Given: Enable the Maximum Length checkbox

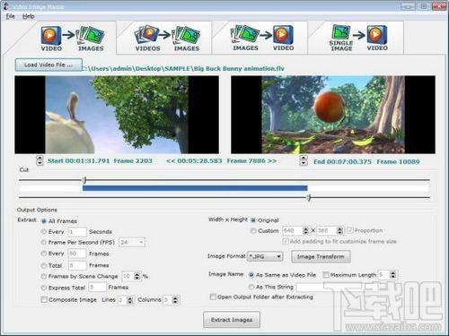Looking at the screenshot, I should coord(326,275).
